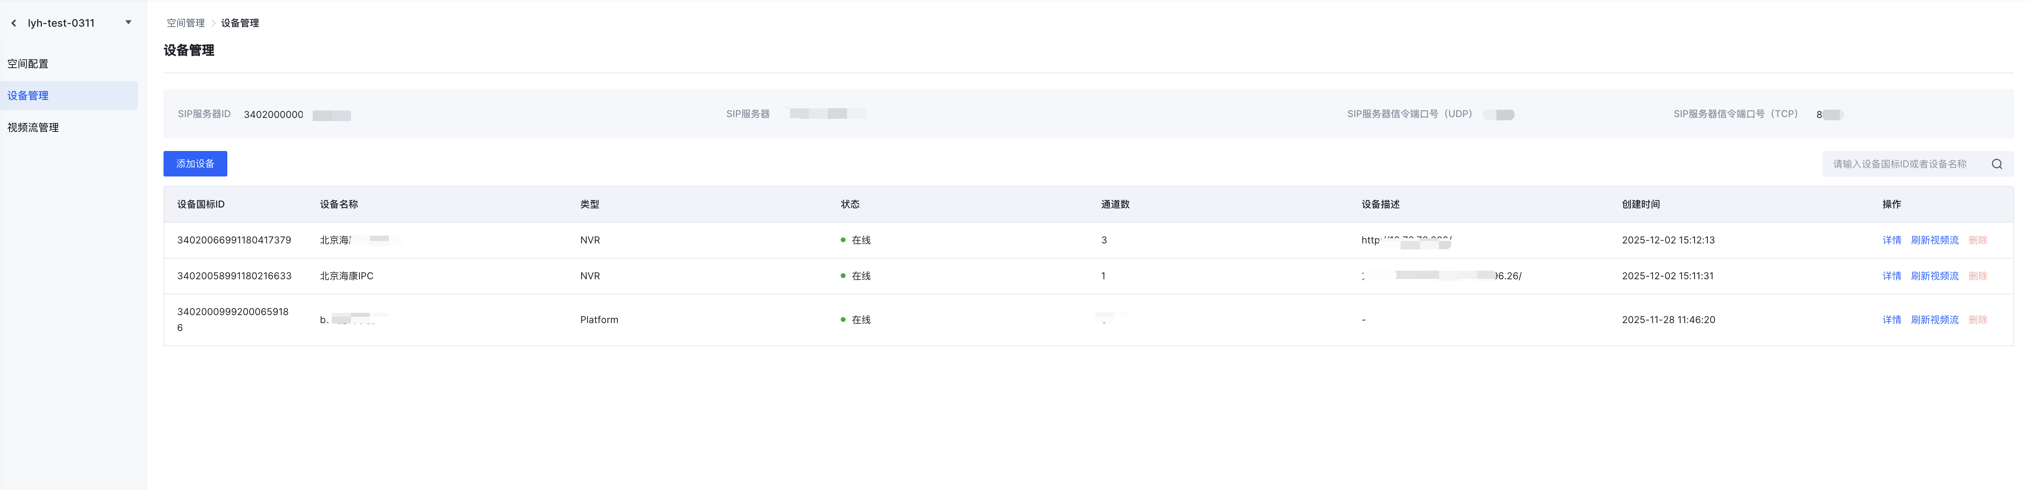Image resolution: width=2030 pixels, height=490 pixels.
Task: View 详情 for 北京海康IPC
Action: (x=1891, y=276)
